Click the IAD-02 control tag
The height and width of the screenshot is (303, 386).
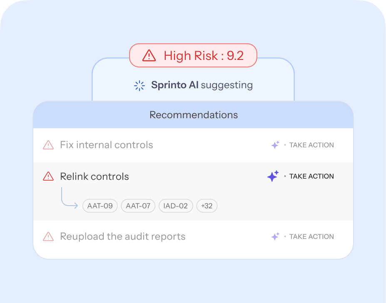[x=175, y=206]
